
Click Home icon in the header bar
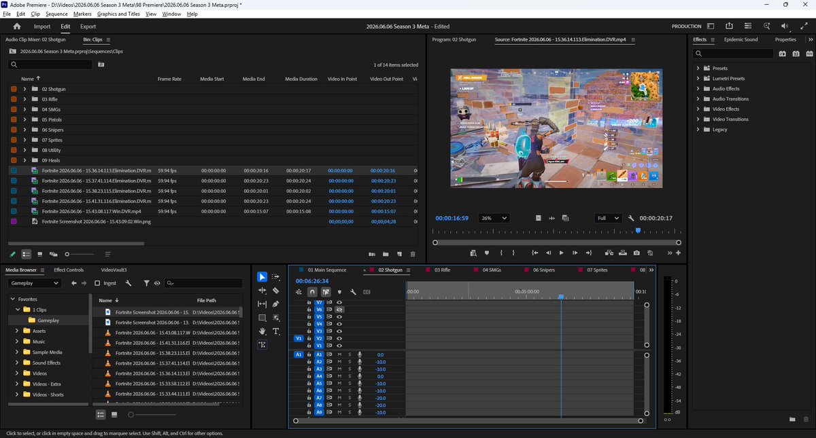[16, 26]
